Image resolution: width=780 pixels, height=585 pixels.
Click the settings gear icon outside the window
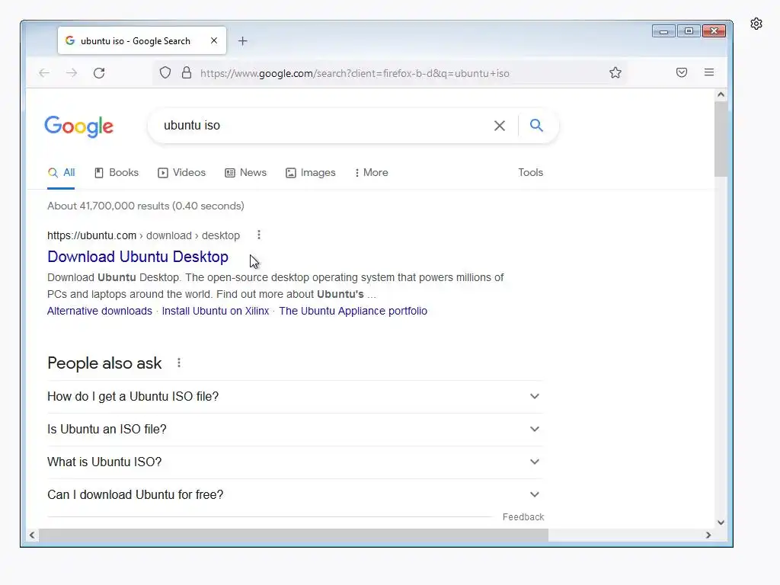tap(756, 24)
